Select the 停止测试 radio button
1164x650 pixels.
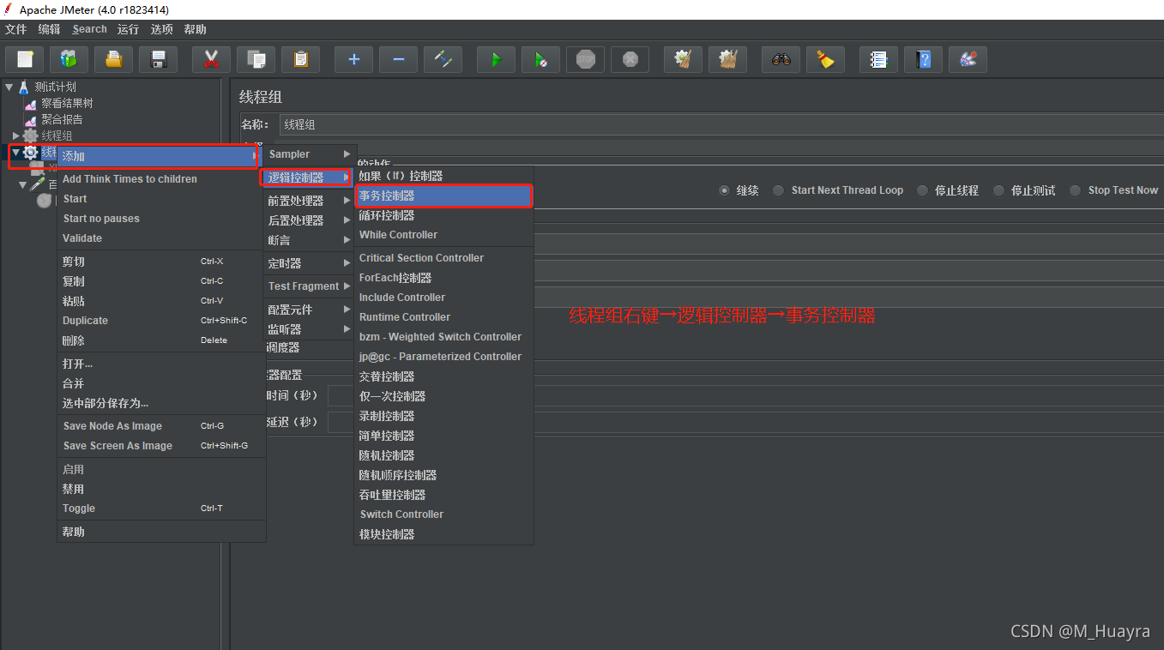(x=998, y=190)
